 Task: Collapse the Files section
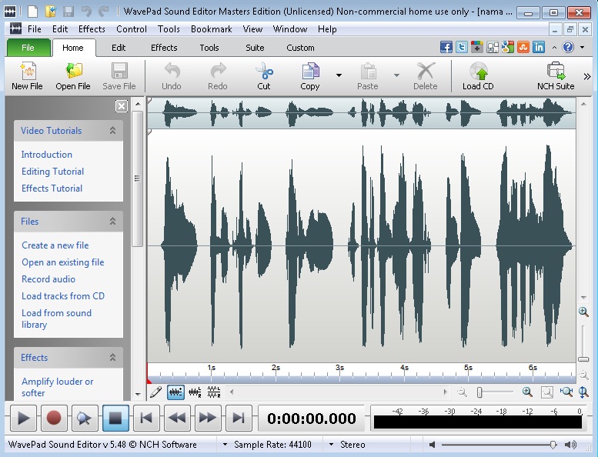[x=112, y=221]
